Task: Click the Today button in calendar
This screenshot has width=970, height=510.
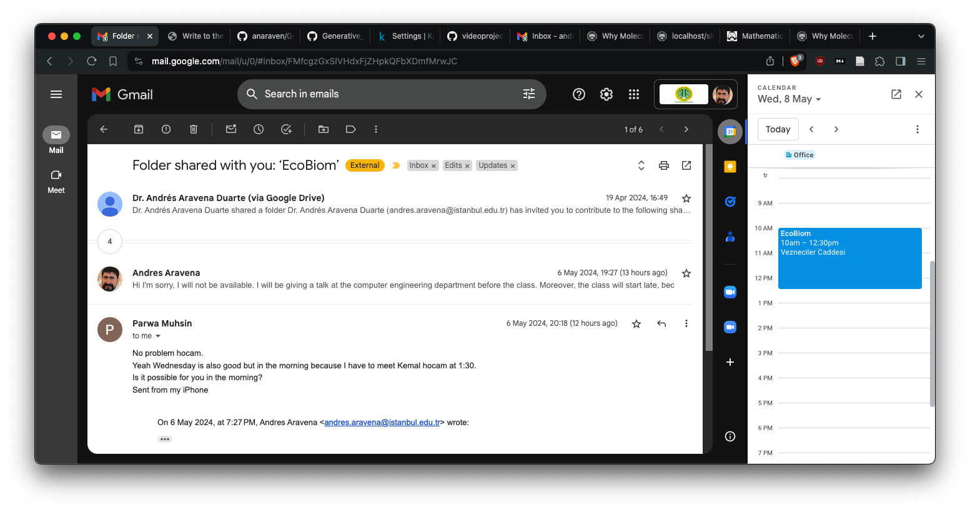Action: pos(778,129)
